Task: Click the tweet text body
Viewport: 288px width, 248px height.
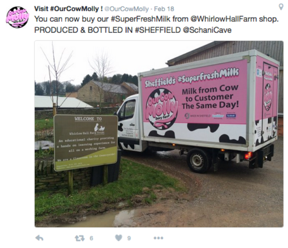Action: [156, 24]
